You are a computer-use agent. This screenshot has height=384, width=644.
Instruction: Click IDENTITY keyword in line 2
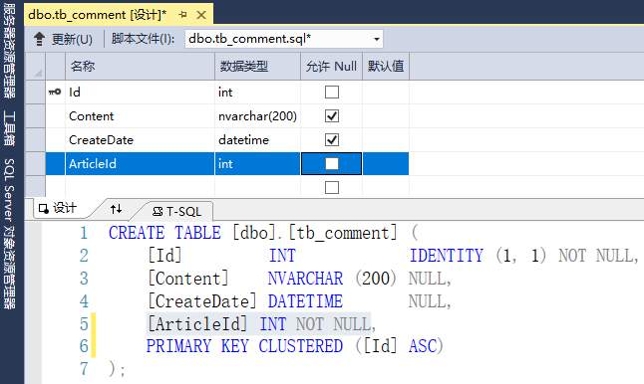point(446,256)
